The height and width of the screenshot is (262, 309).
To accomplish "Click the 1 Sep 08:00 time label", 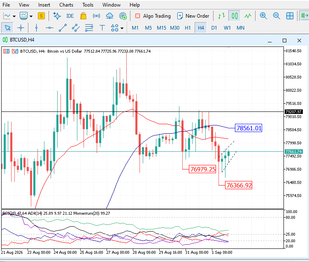I will tap(222, 252).
